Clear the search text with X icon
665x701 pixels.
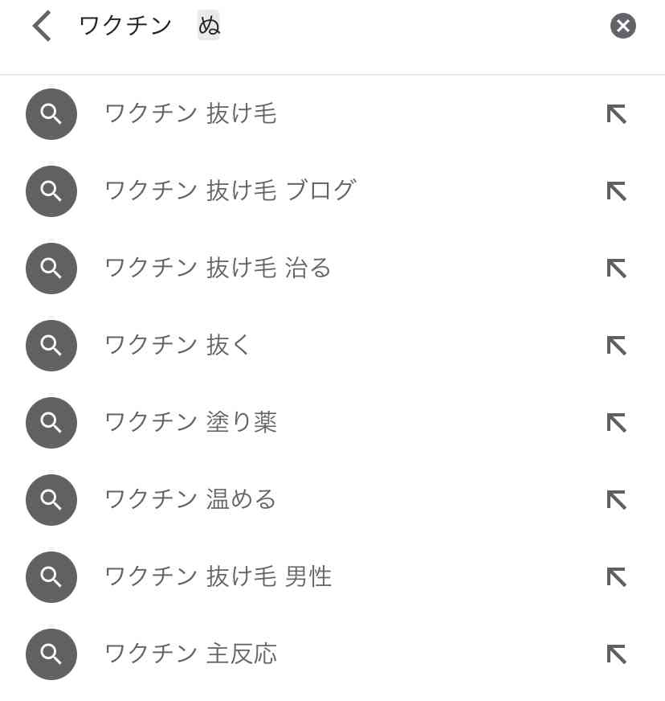[623, 26]
